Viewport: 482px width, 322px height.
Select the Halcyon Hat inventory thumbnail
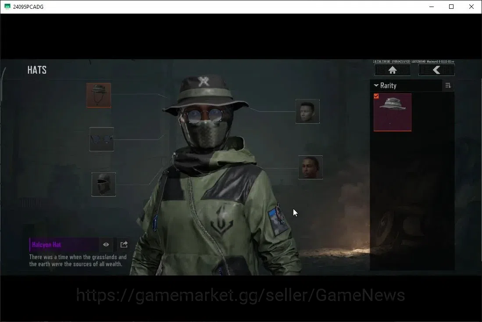click(393, 113)
